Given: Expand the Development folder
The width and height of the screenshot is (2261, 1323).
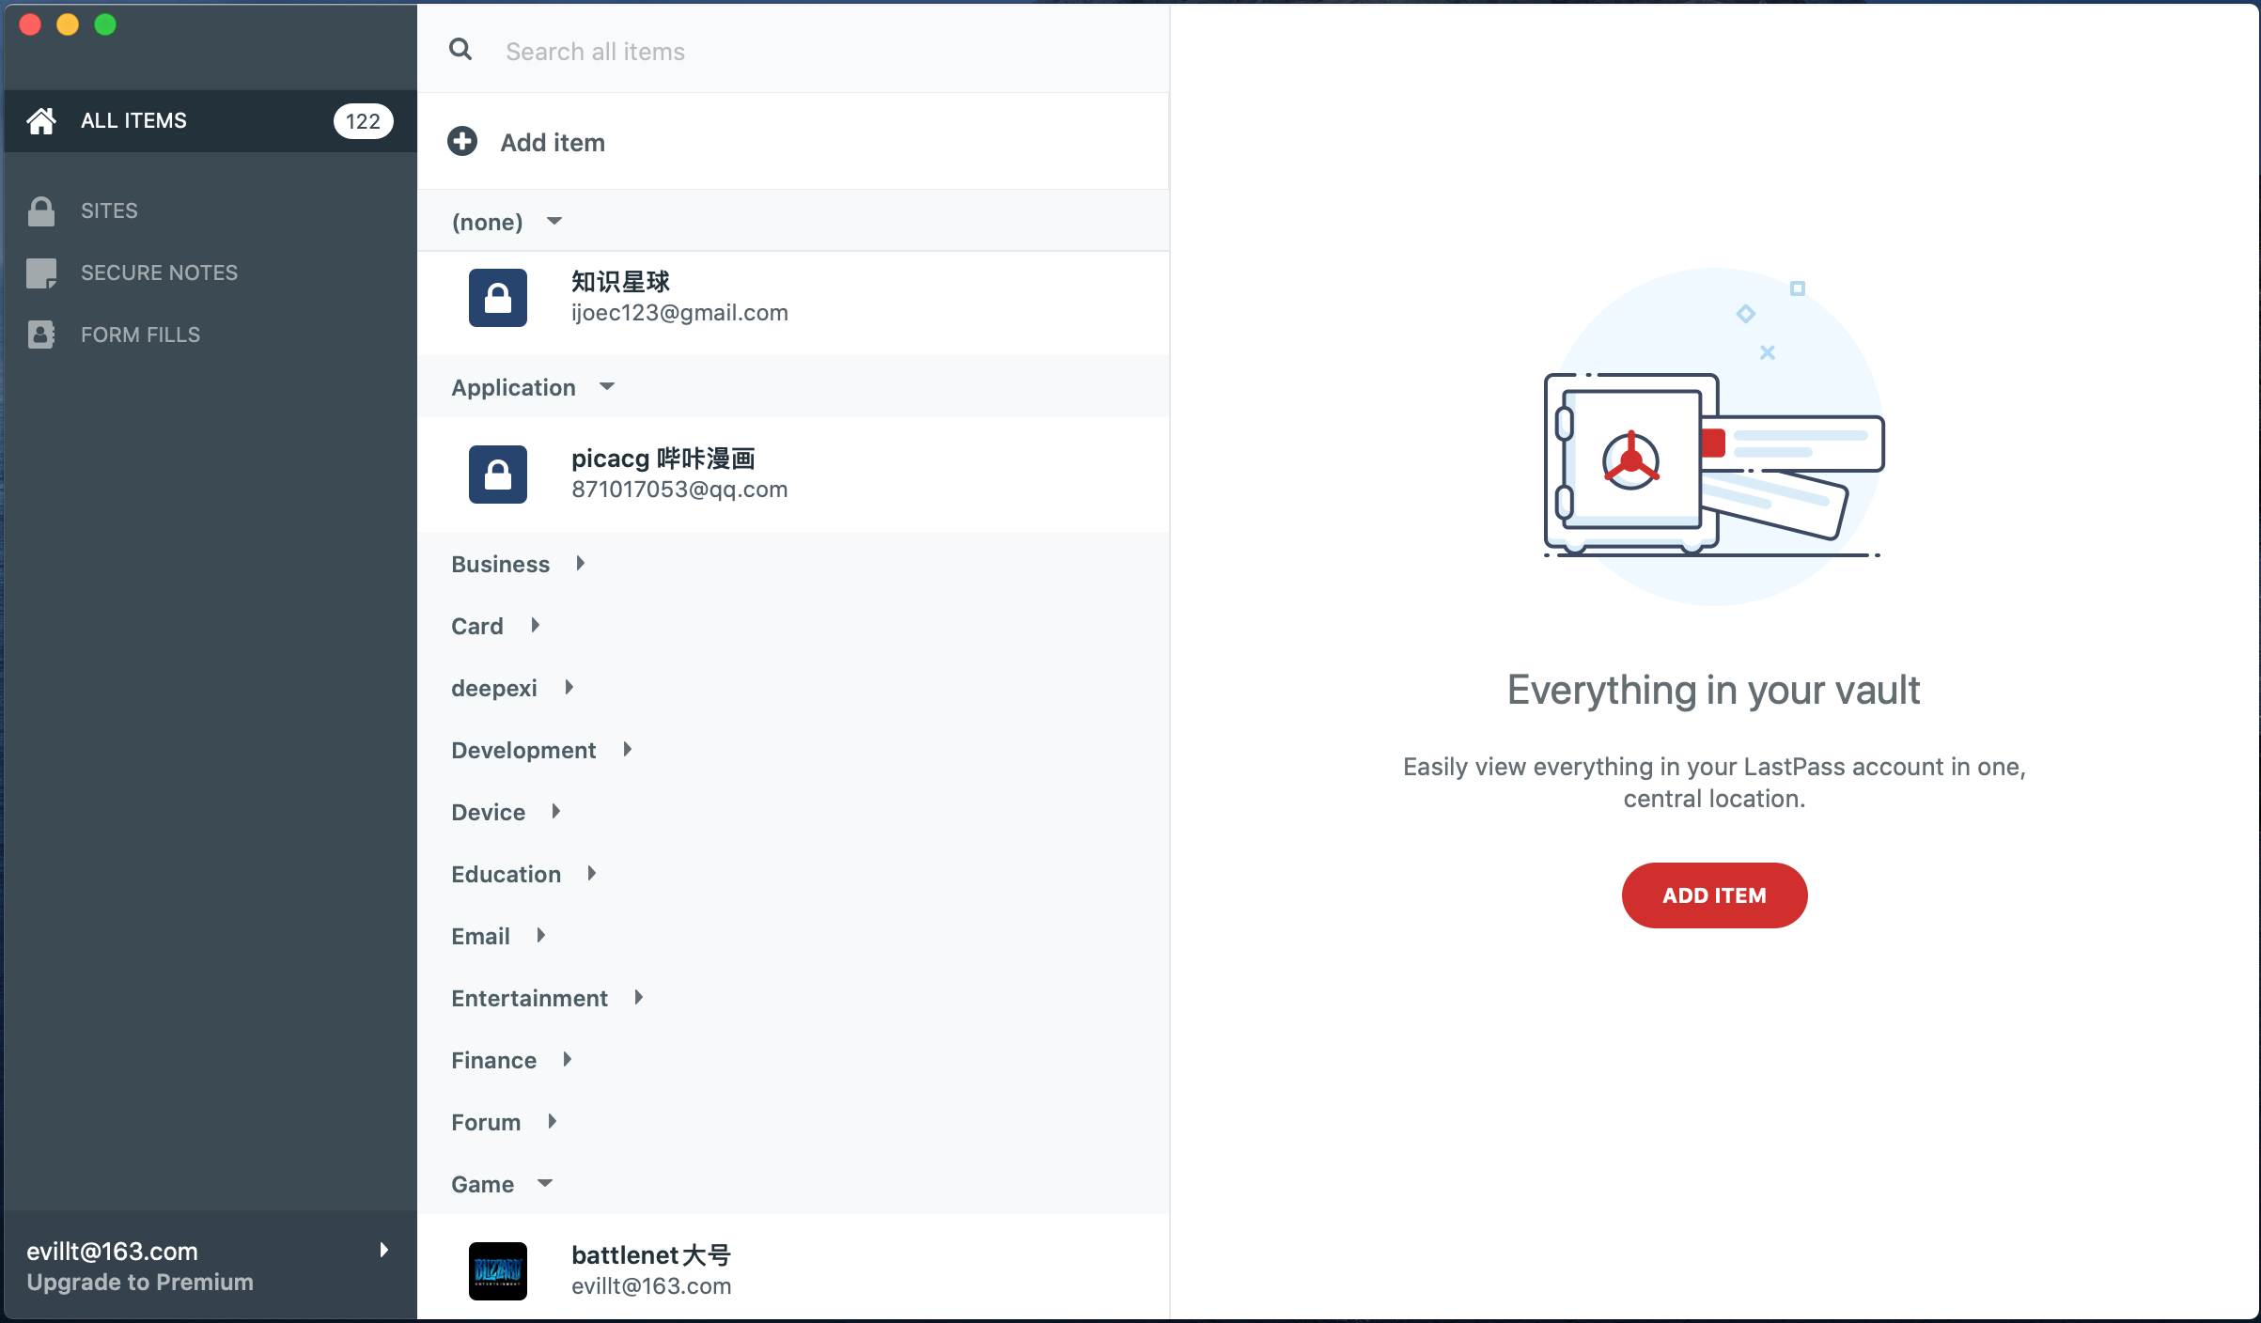Looking at the screenshot, I should click(627, 749).
